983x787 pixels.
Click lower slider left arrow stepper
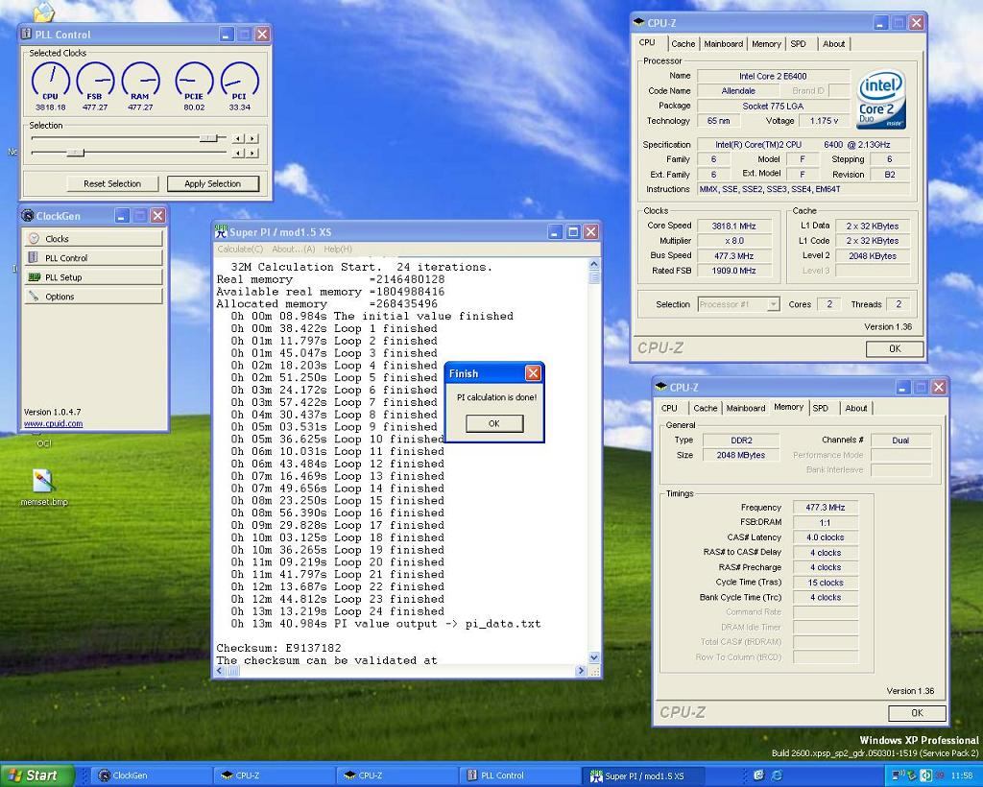[238, 153]
